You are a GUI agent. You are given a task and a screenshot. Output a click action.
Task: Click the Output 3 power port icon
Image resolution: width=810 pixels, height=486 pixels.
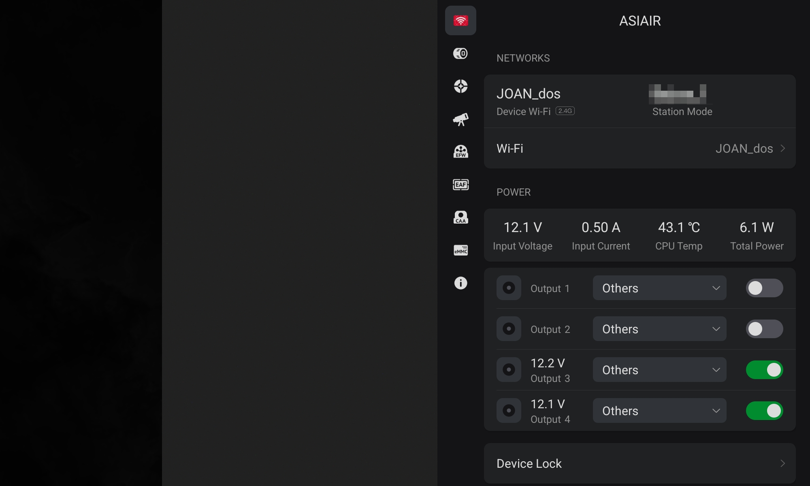pyautogui.click(x=509, y=370)
